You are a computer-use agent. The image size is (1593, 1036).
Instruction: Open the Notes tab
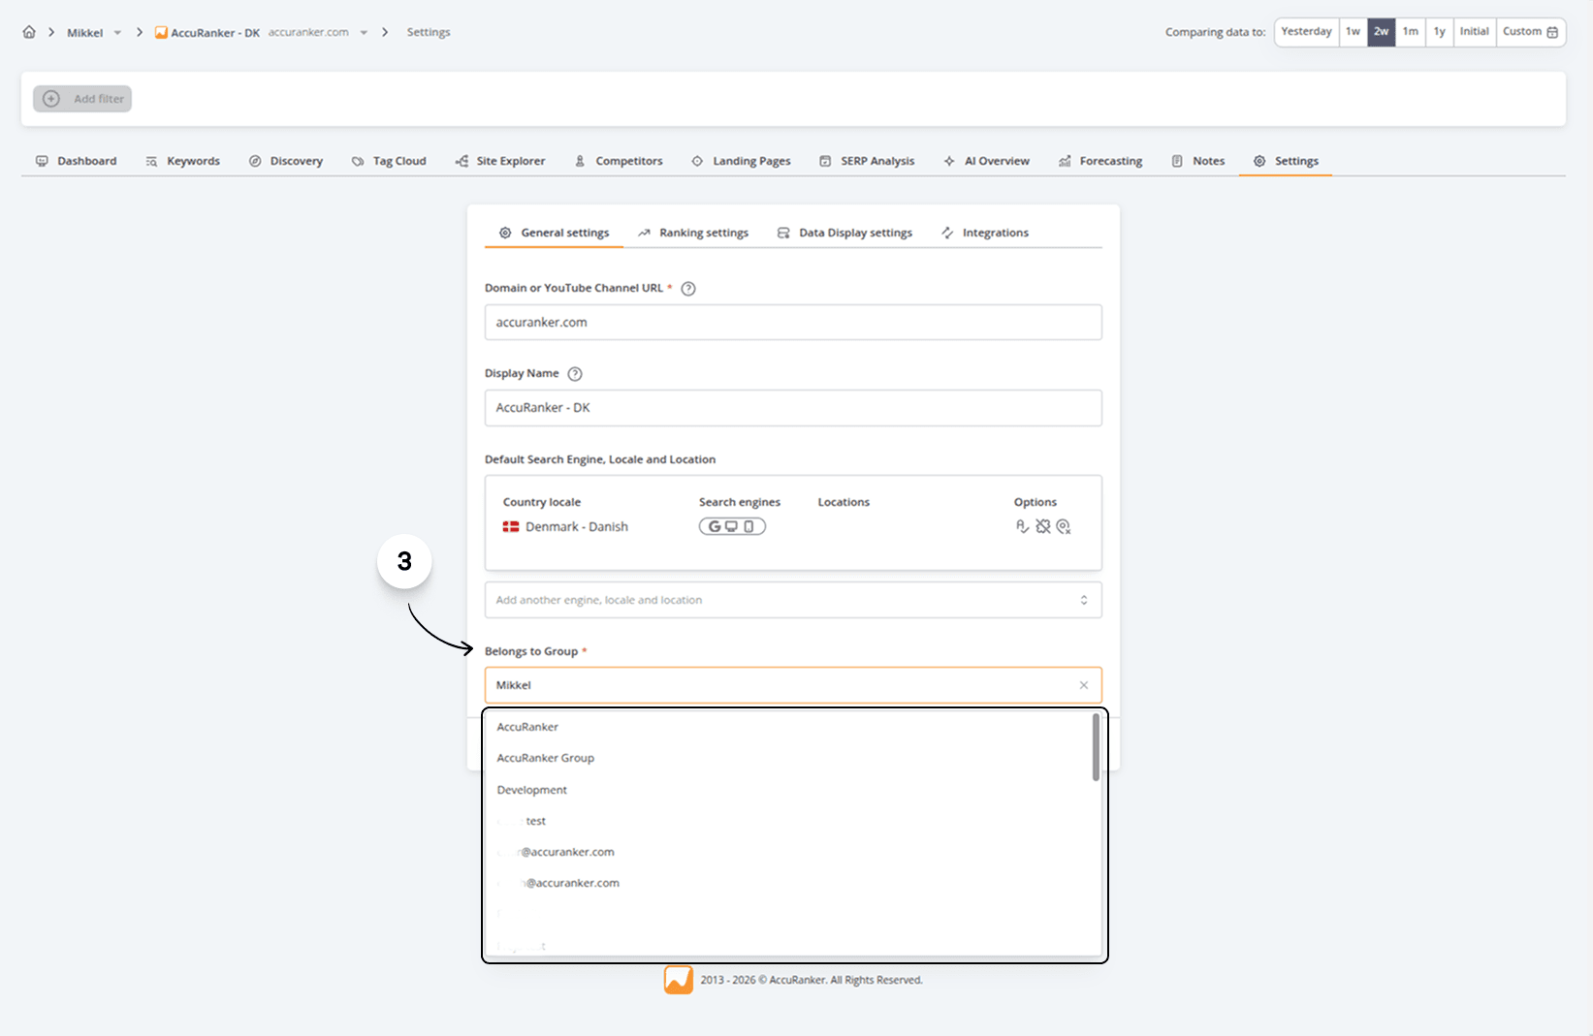(x=1198, y=161)
